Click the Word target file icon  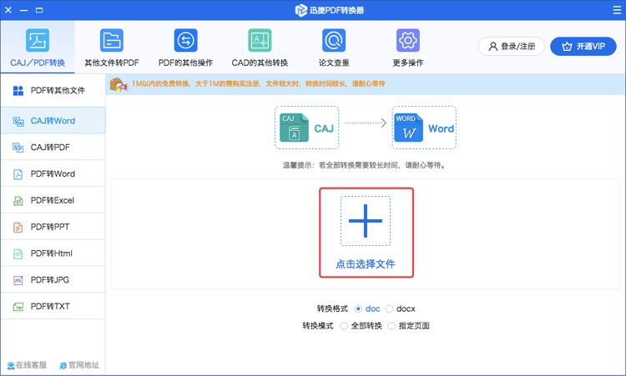pyautogui.click(x=408, y=128)
